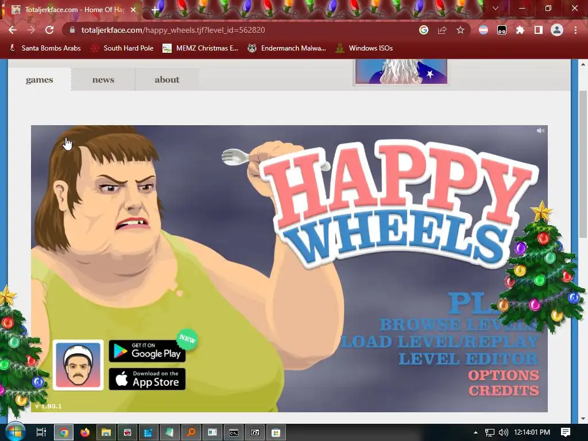Image resolution: width=588 pixels, height=441 pixels.
Task: Share this page using the share icon
Action: click(442, 30)
